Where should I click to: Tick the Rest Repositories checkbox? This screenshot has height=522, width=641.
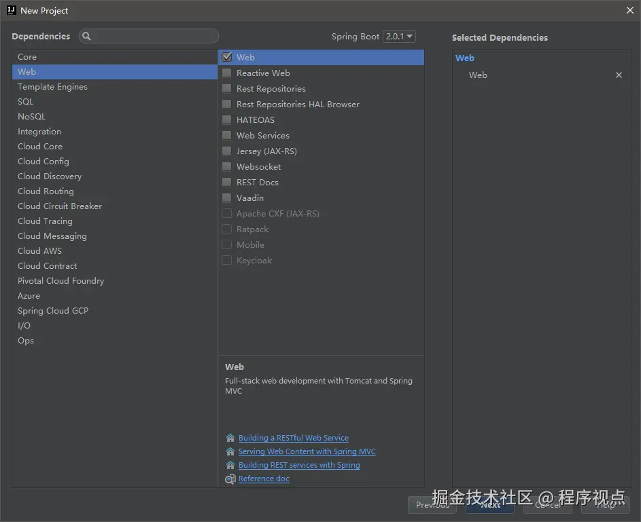click(226, 88)
